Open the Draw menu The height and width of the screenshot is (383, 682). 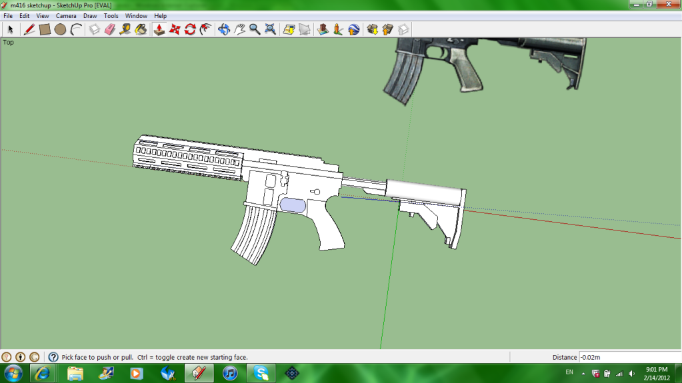[90, 15]
